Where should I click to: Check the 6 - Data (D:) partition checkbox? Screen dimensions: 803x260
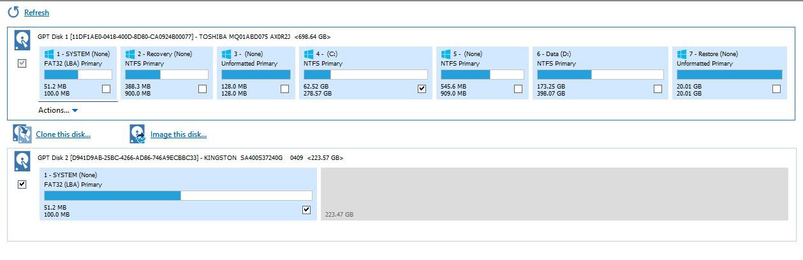pos(658,89)
